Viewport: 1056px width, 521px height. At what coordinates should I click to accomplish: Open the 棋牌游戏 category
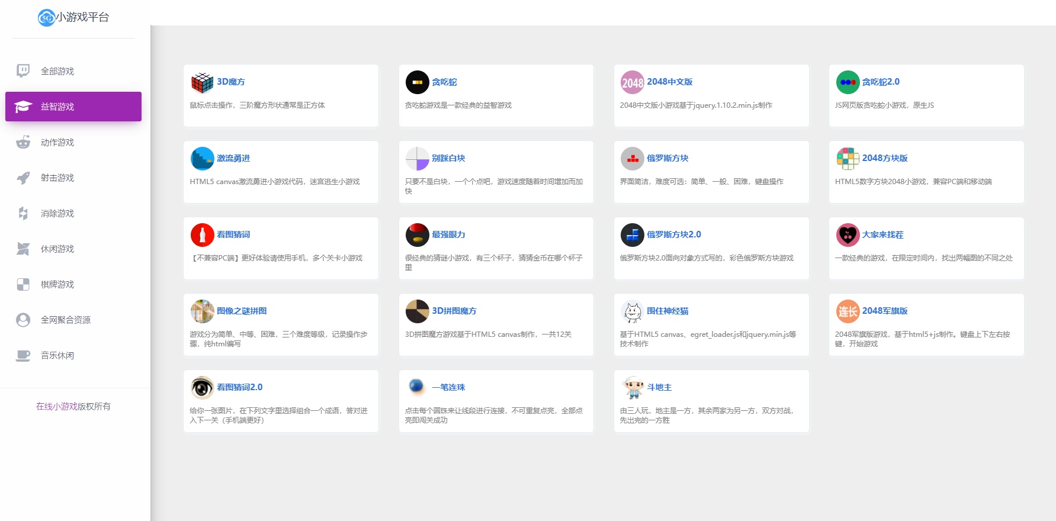(x=73, y=284)
